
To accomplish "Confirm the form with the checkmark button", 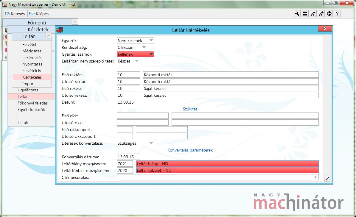I will pos(327,179).
